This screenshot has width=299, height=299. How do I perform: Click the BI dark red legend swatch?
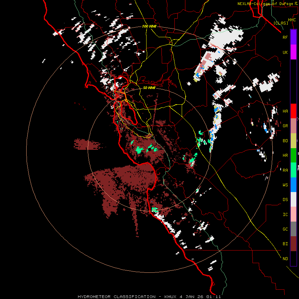coord(293,244)
